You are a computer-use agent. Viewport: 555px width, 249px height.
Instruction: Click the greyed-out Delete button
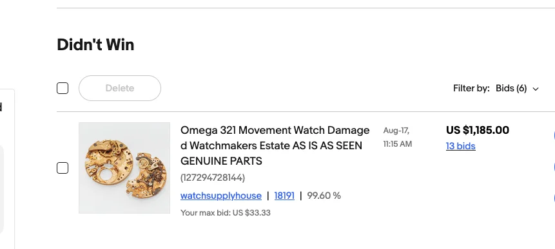120,88
